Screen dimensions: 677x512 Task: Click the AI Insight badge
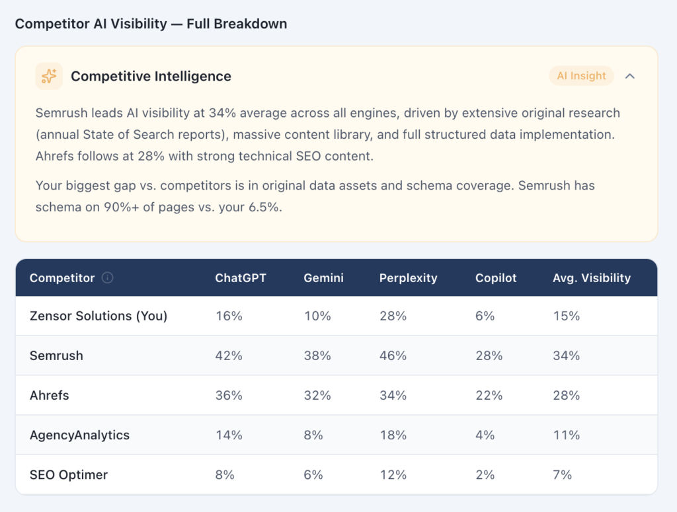click(581, 75)
